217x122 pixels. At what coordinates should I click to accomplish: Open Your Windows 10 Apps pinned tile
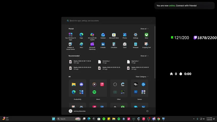70,36
